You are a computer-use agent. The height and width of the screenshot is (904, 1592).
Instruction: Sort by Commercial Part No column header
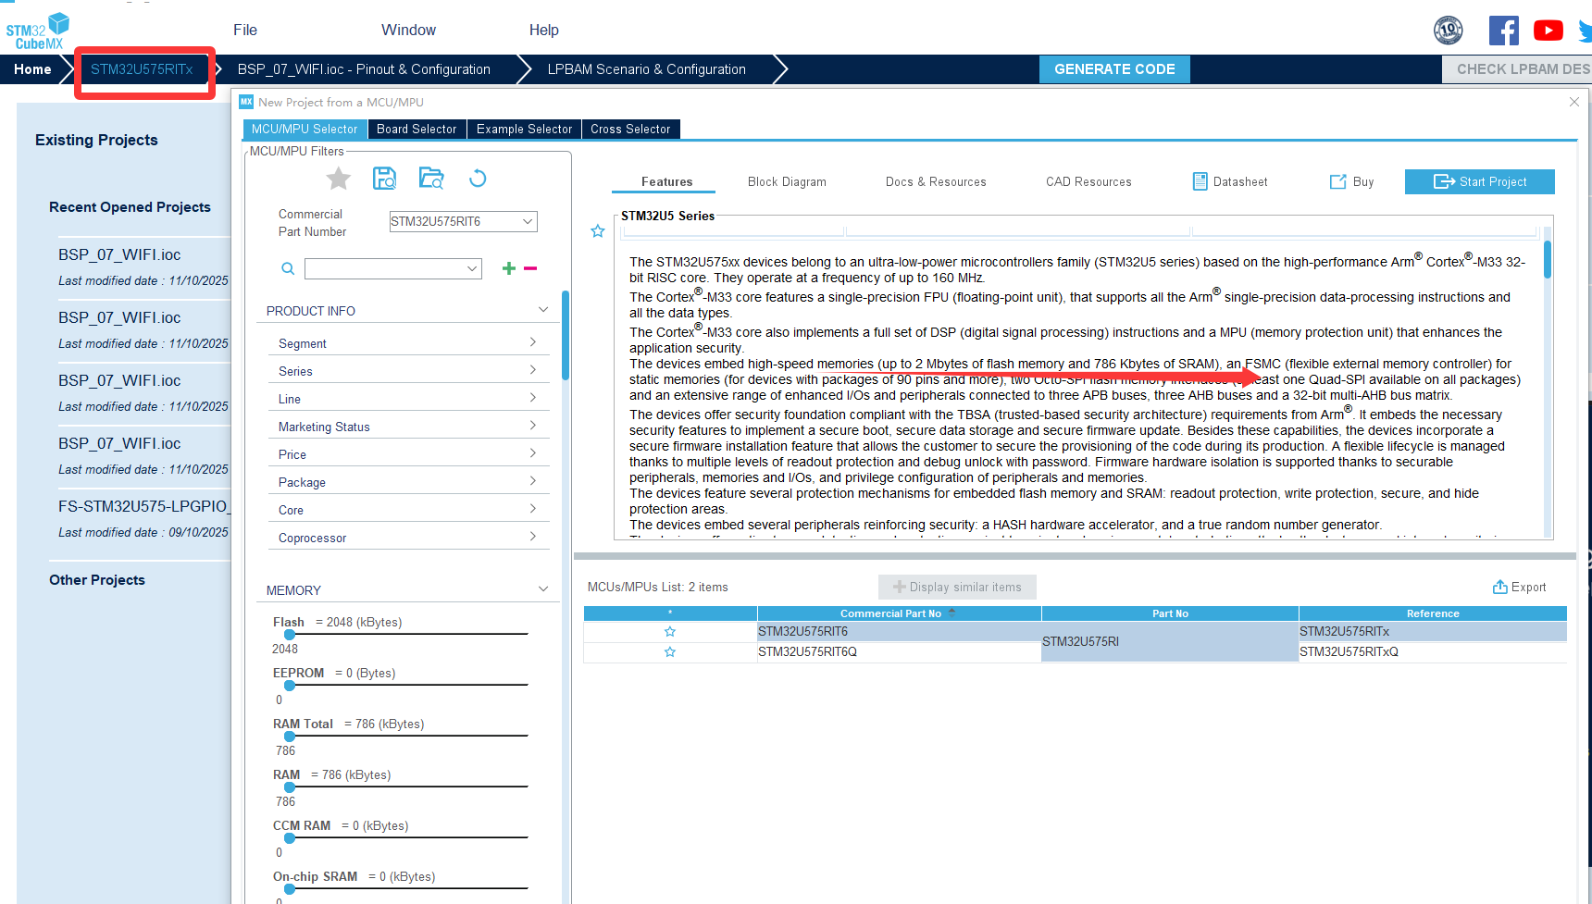tap(899, 613)
